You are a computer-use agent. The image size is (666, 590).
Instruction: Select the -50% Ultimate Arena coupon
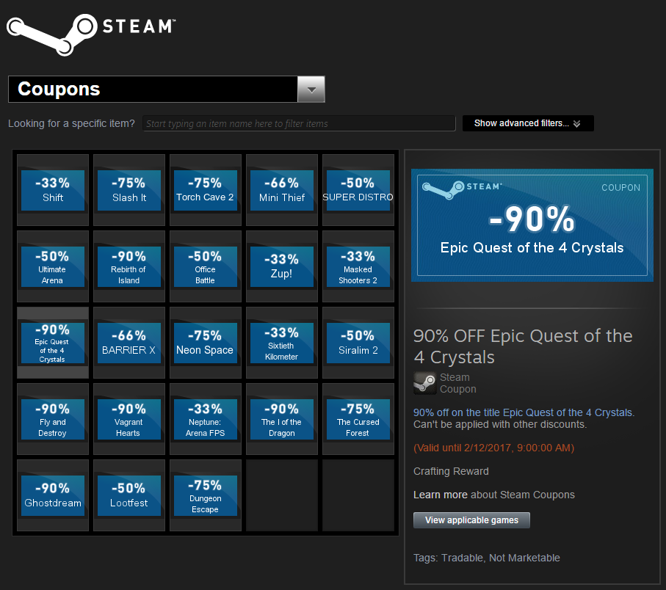(x=53, y=266)
